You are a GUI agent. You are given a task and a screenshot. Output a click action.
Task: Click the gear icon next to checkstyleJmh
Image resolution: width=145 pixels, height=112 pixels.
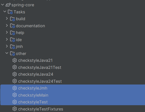[15, 88]
